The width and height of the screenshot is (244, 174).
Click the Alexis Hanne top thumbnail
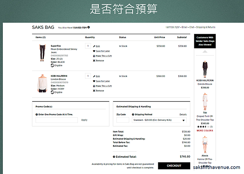click(x=205, y=145)
